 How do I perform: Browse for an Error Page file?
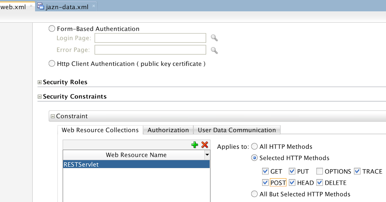[x=214, y=50]
